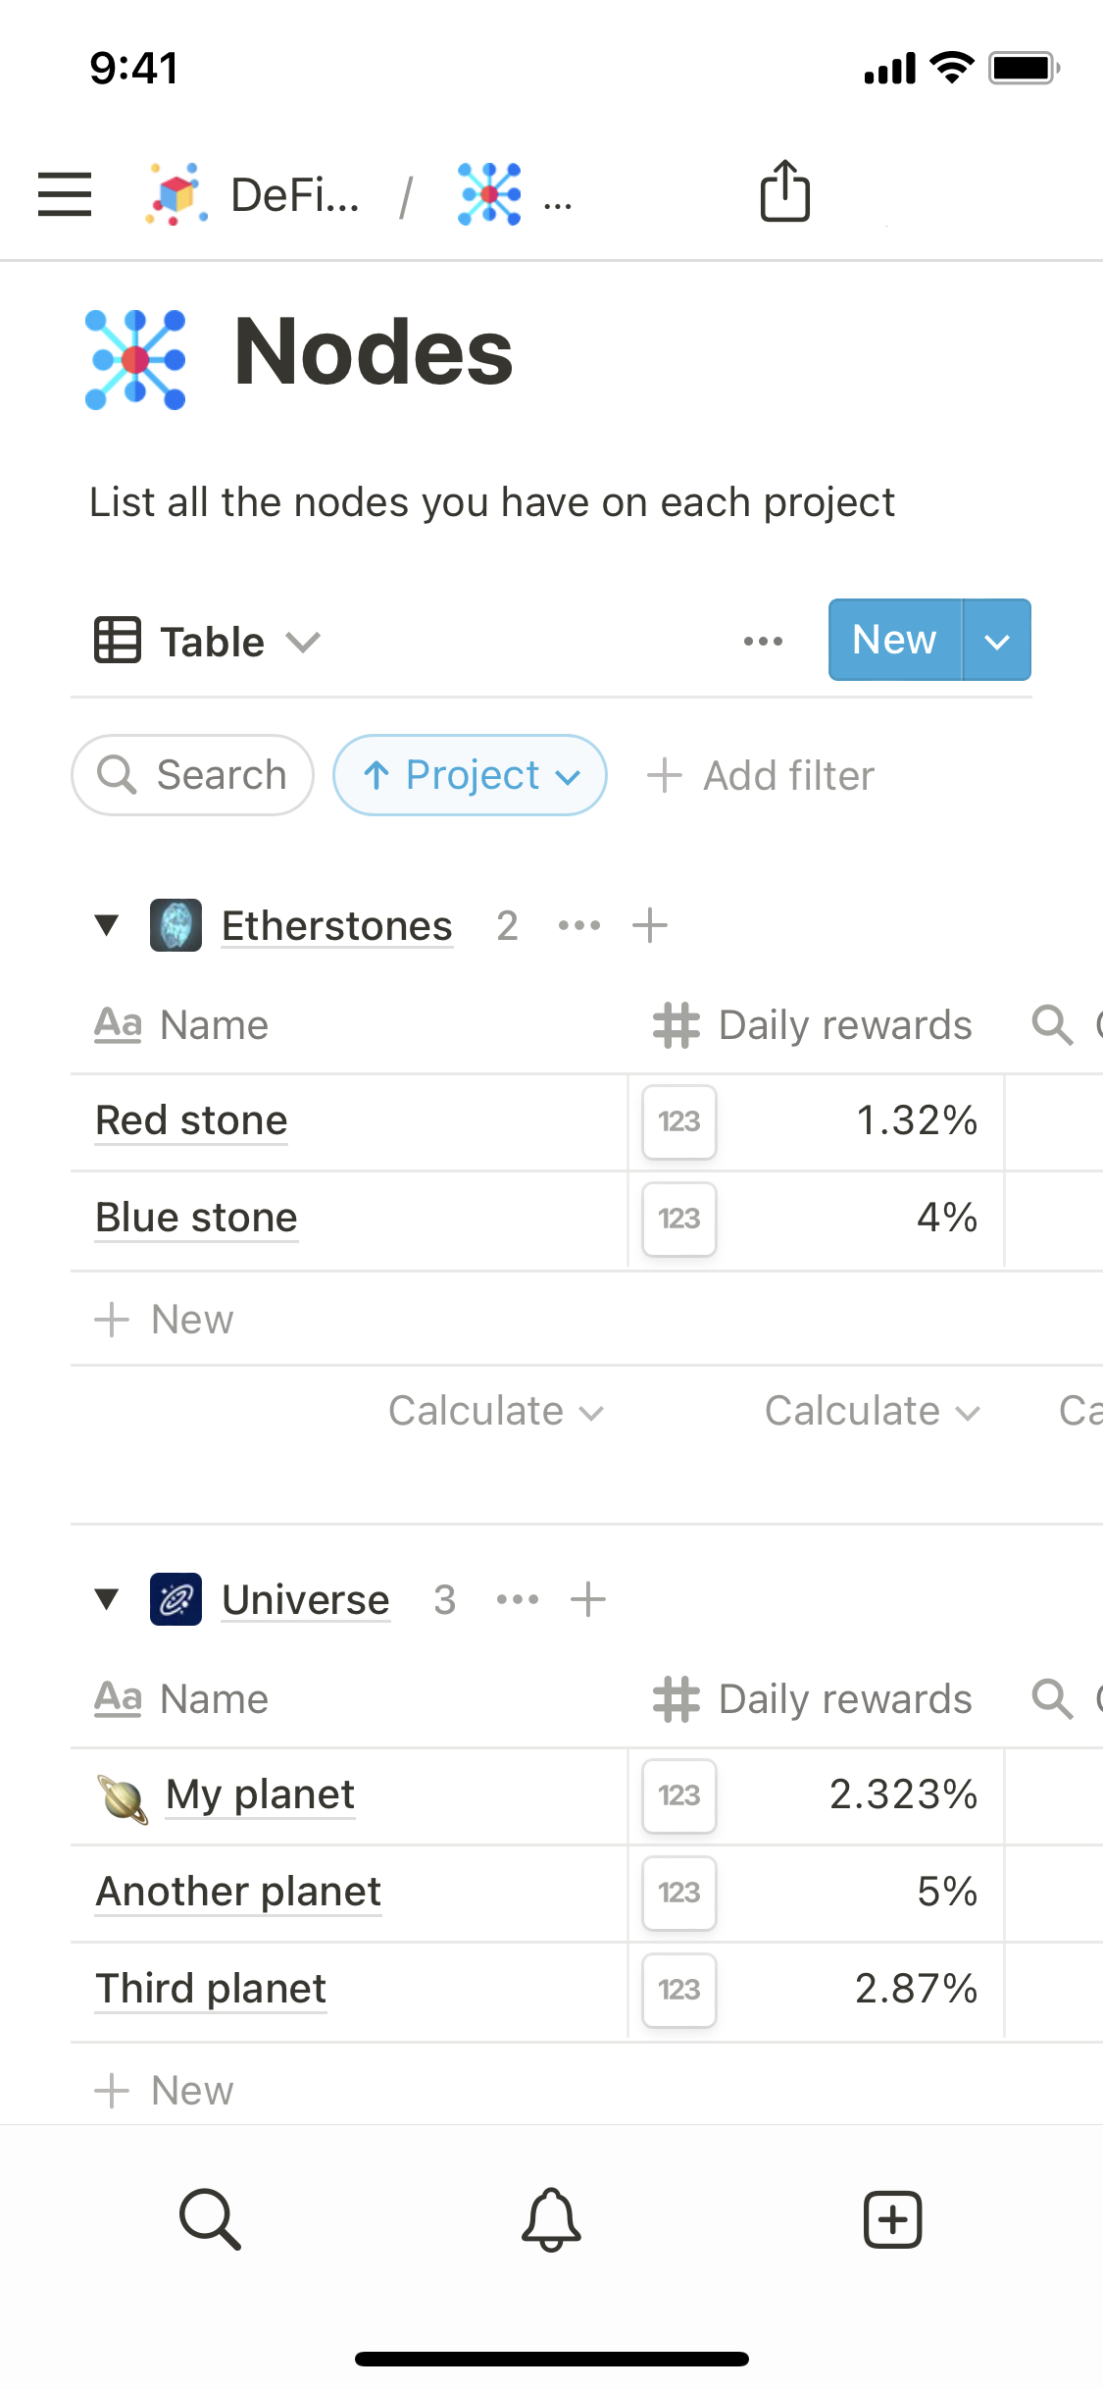This screenshot has height=2390, width=1103.
Task: Click Add filter
Action: click(761, 775)
